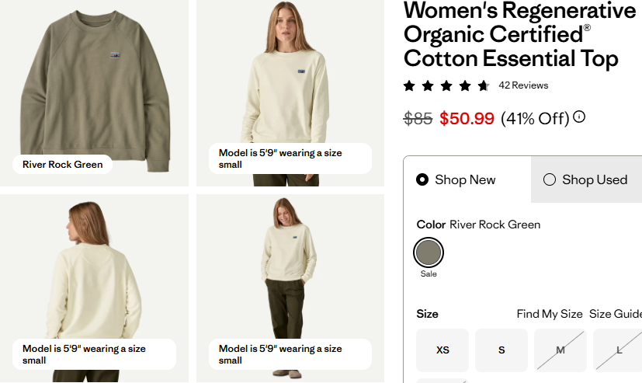
Task: Open the 42 Reviews link
Action: click(x=523, y=85)
